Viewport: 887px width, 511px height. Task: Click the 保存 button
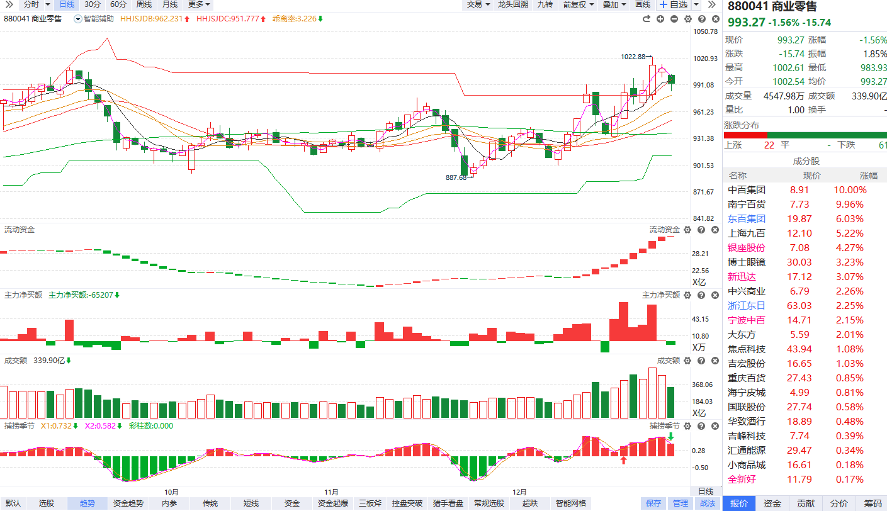click(x=653, y=503)
